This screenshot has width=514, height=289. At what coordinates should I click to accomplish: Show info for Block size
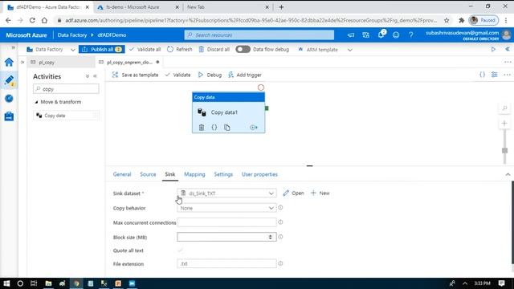pyautogui.click(x=280, y=237)
